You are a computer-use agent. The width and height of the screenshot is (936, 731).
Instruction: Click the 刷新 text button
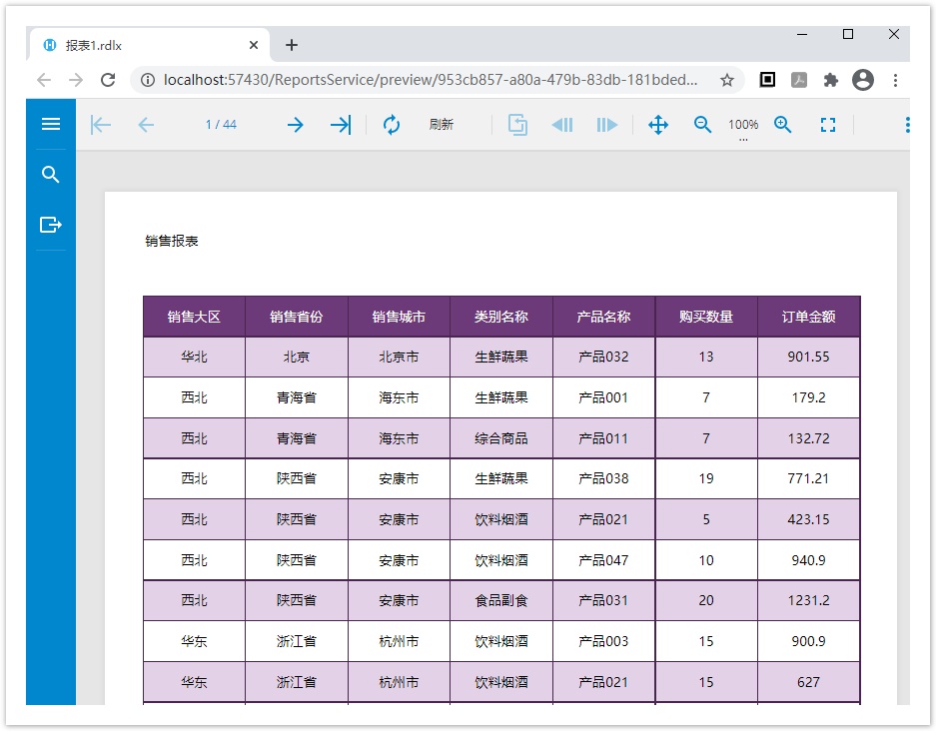(442, 124)
